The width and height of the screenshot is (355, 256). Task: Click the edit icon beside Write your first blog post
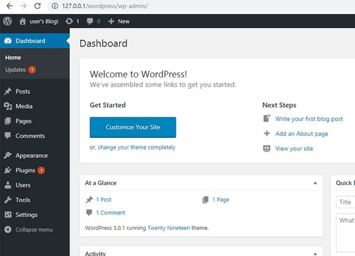[x=267, y=118]
